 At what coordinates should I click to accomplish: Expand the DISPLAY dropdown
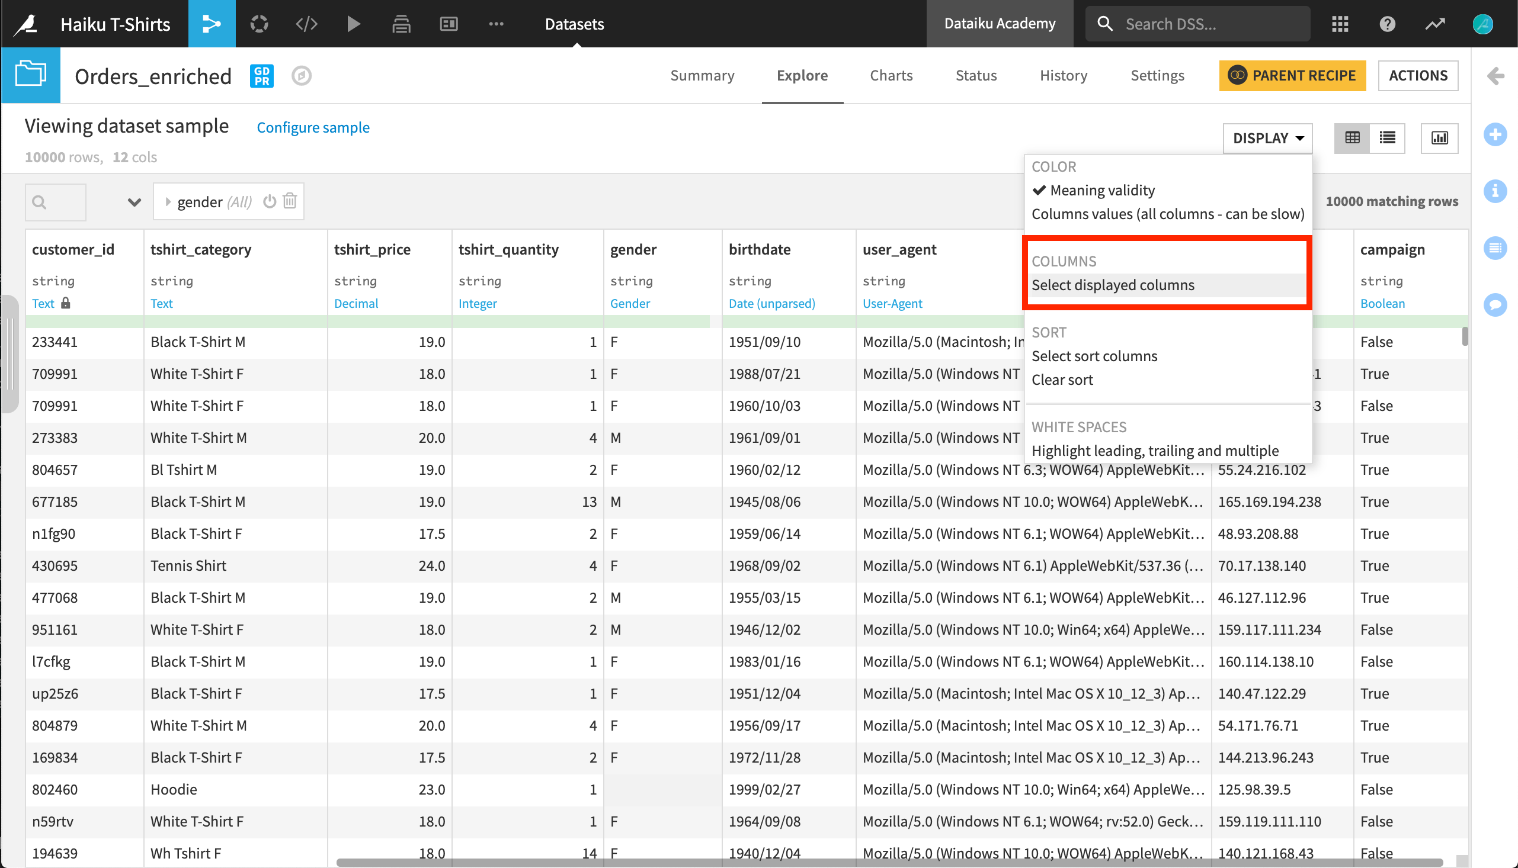click(x=1267, y=139)
